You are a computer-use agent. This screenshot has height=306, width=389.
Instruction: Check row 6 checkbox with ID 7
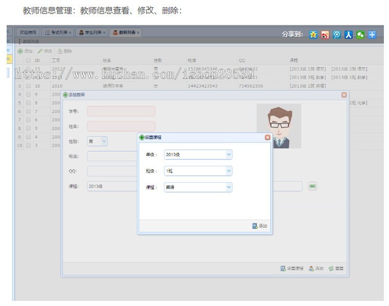[x=29, y=111]
